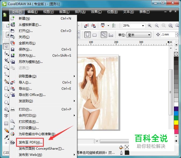This screenshot has width=181, height=158.
Task: Choose 新建 from File menu
Action: [43, 19]
